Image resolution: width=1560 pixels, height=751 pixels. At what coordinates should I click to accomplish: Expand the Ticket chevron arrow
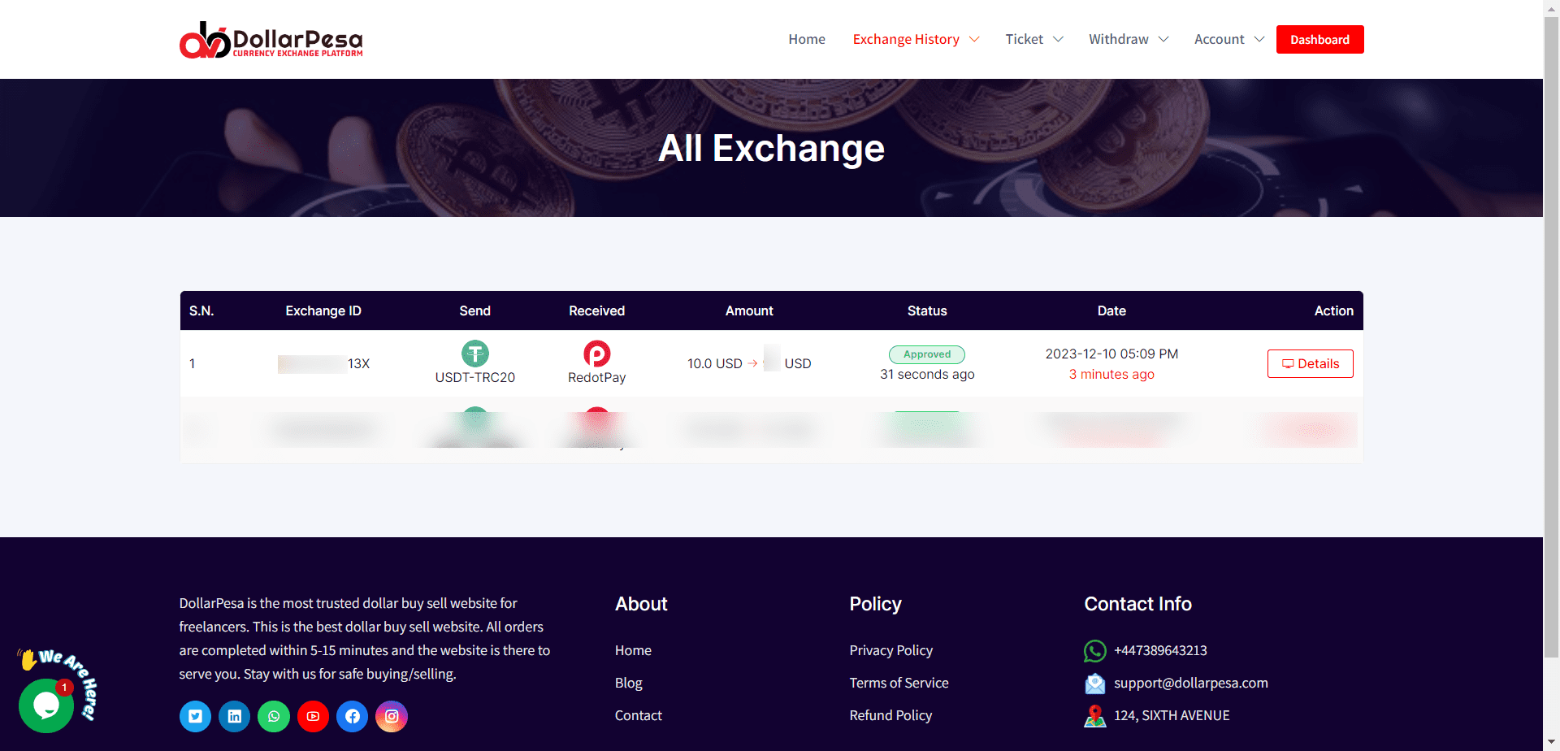[x=1058, y=39]
